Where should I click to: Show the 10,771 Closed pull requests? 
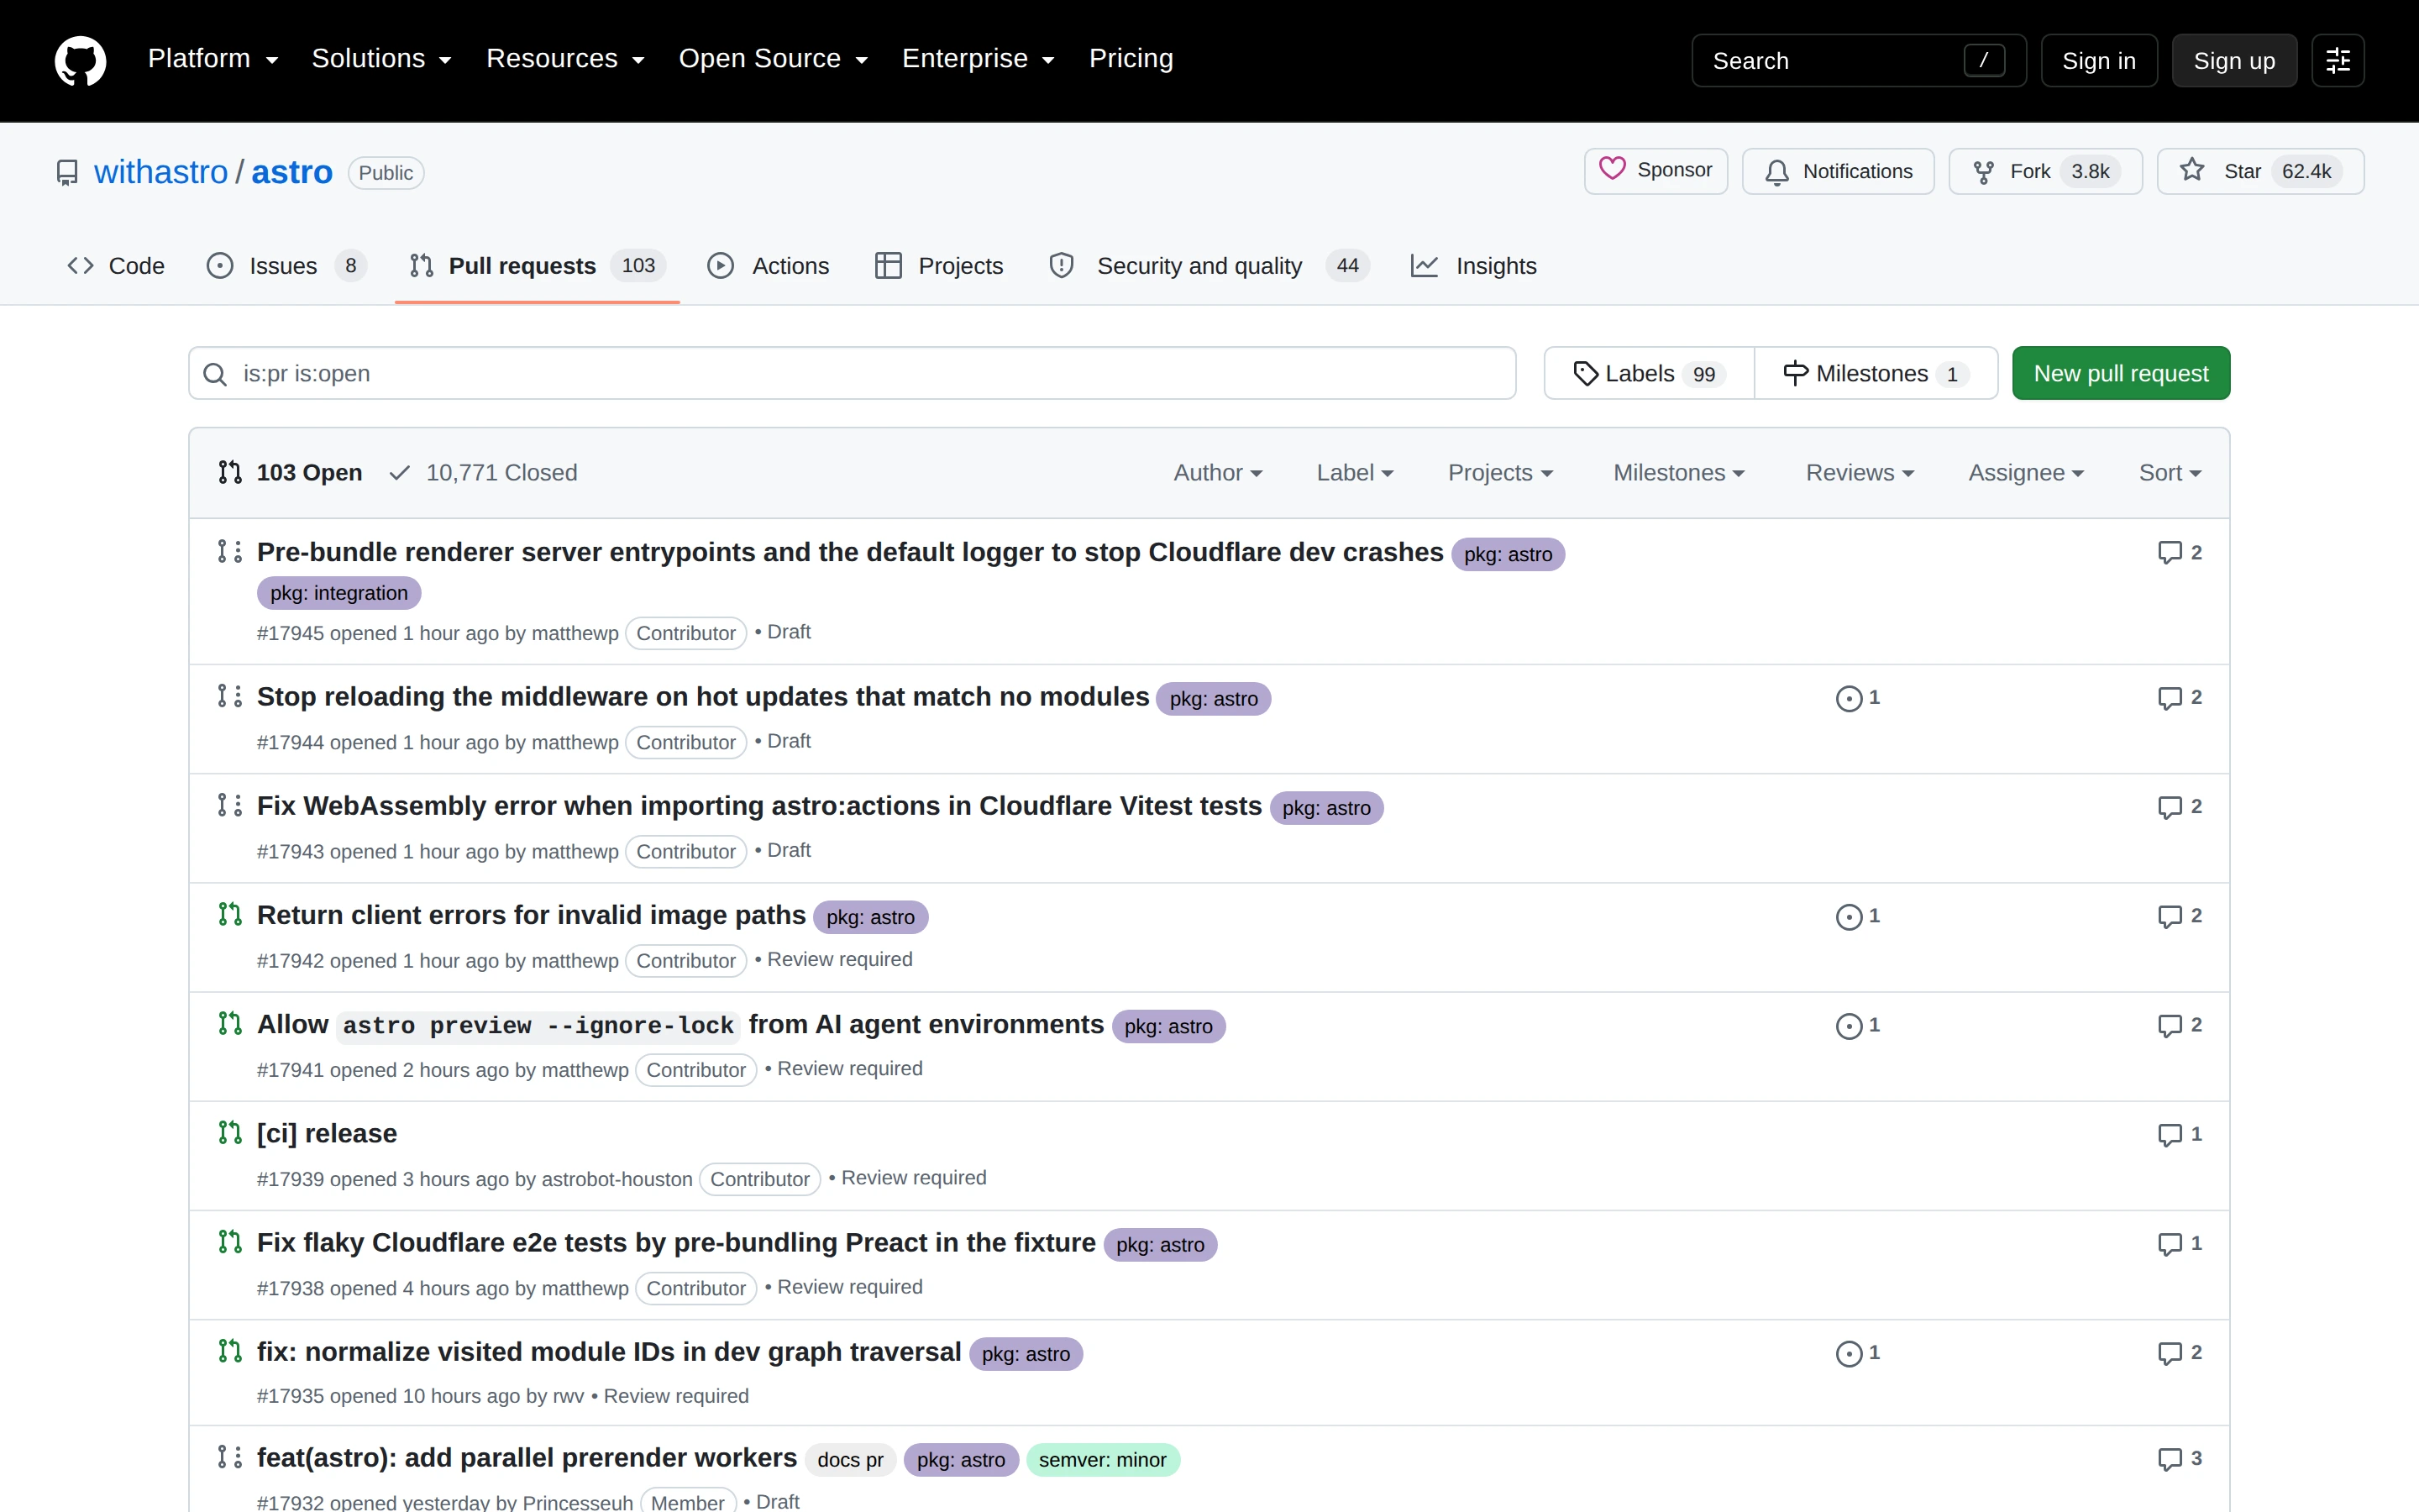tap(484, 473)
